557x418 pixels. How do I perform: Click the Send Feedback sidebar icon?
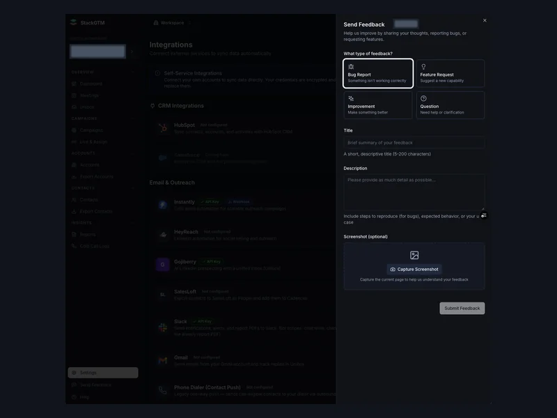pos(74,385)
